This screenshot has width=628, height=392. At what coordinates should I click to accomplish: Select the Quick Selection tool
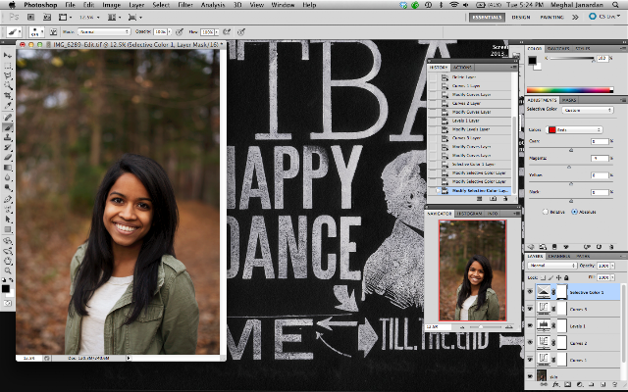coord(8,86)
